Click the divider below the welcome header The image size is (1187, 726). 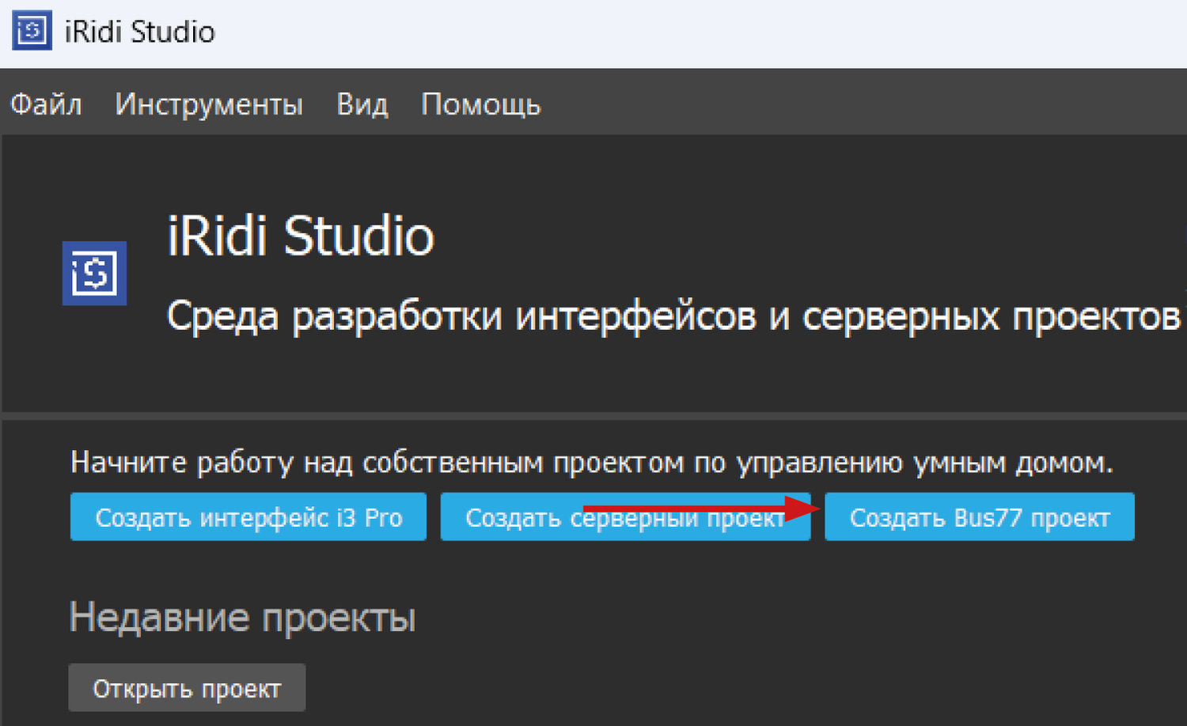pos(593,414)
